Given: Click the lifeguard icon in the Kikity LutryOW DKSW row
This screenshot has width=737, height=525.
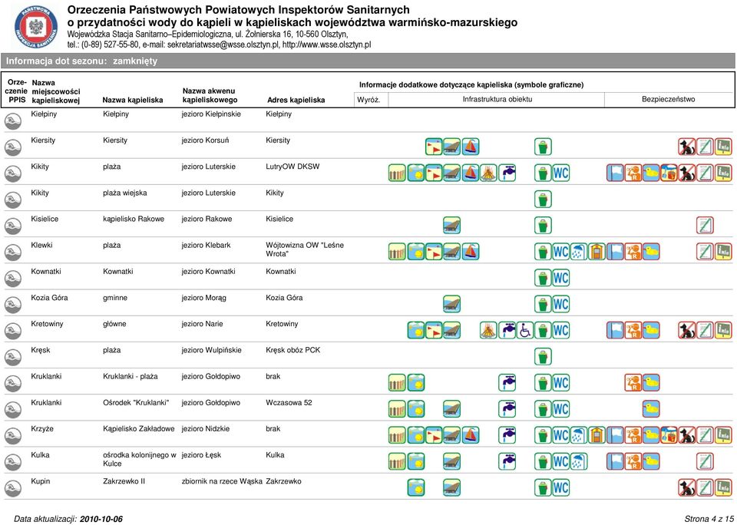Looking at the screenshot, I should coord(633,173).
